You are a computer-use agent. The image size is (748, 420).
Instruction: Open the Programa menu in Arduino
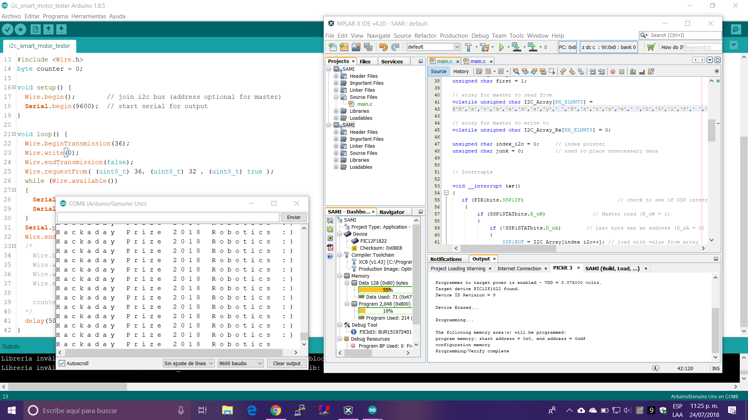[x=55, y=16]
